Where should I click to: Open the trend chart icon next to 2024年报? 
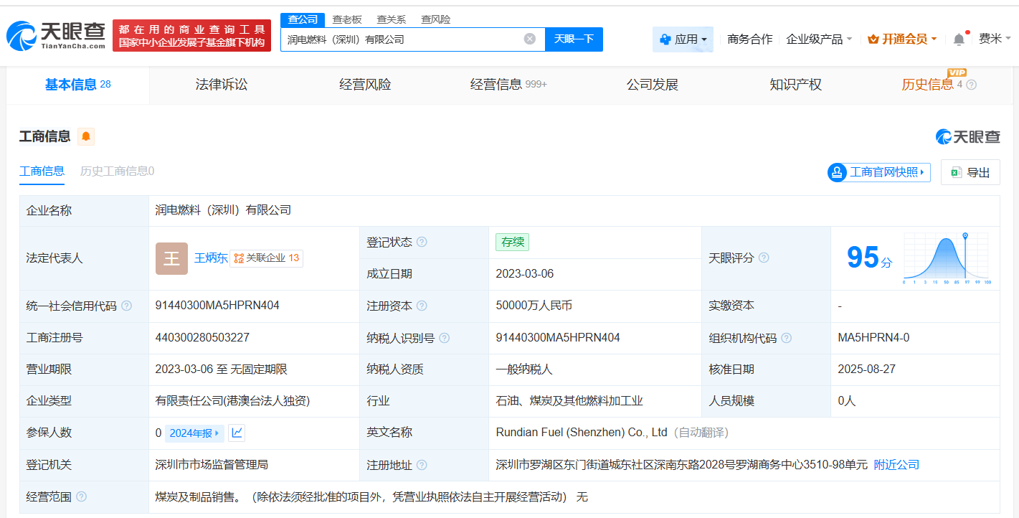coord(237,433)
